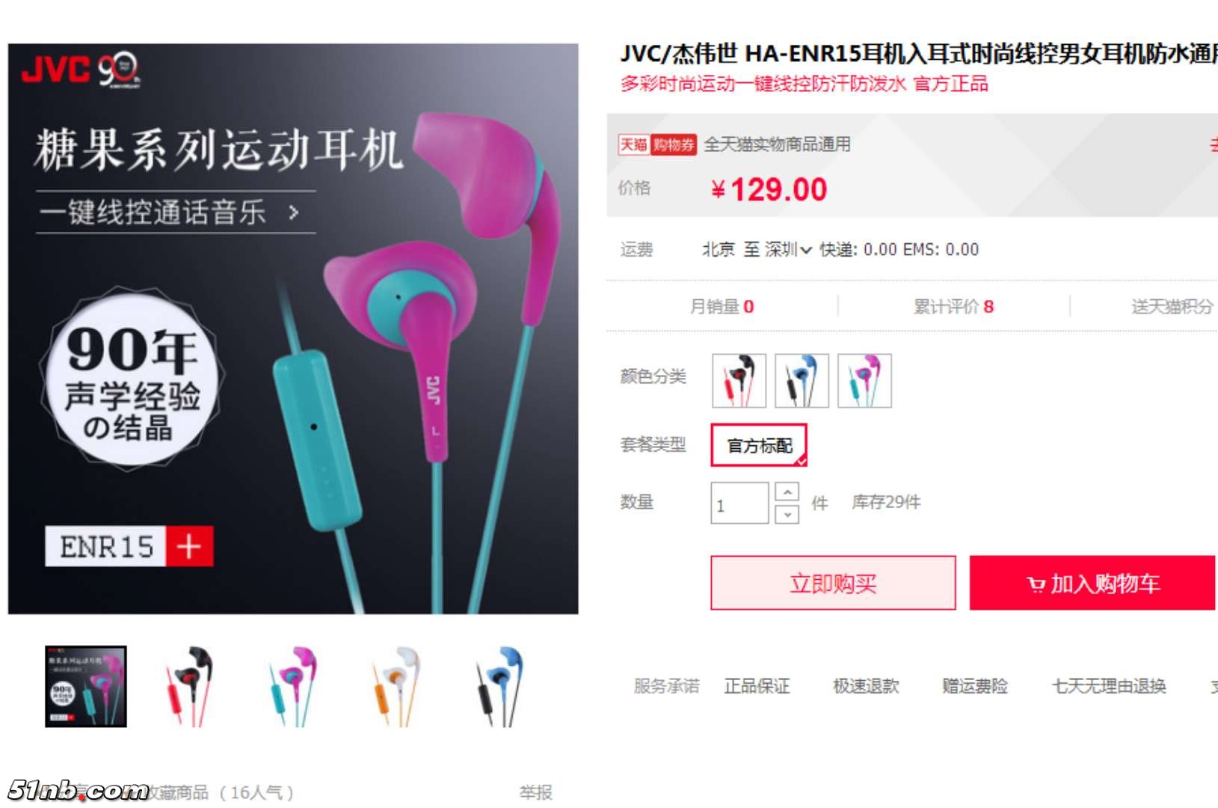Image resolution: width=1218 pixels, height=808 pixels.
Task: Decrease quantity with the down arrow
Action: [x=787, y=514]
